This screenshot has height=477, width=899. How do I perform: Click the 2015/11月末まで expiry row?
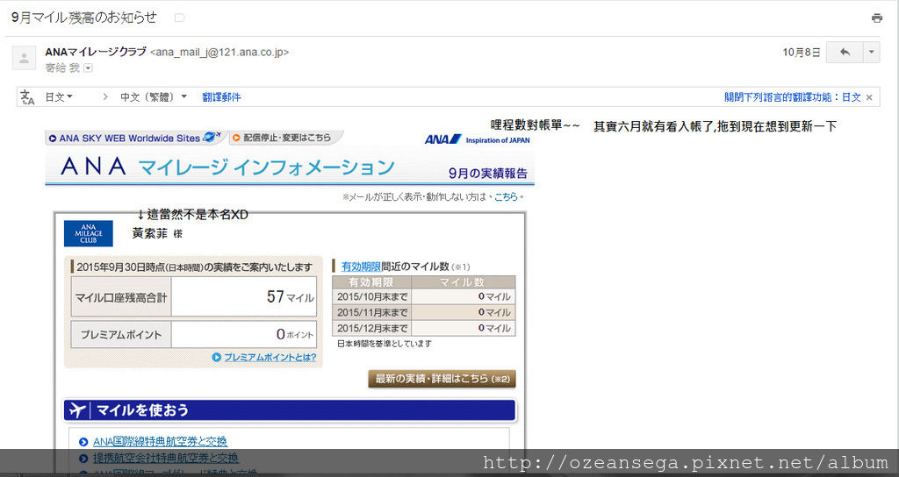click(x=424, y=312)
